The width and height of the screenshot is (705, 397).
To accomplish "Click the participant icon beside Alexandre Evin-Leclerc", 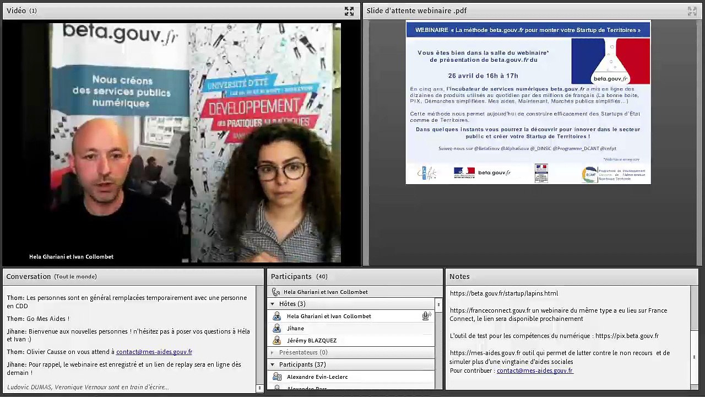I will (x=277, y=377).
